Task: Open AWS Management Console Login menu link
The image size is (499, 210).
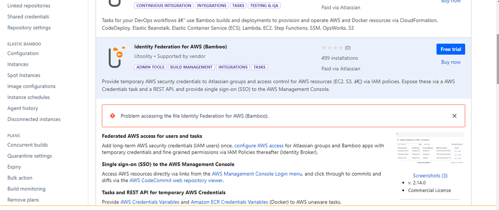Action: tap(257, 174)
